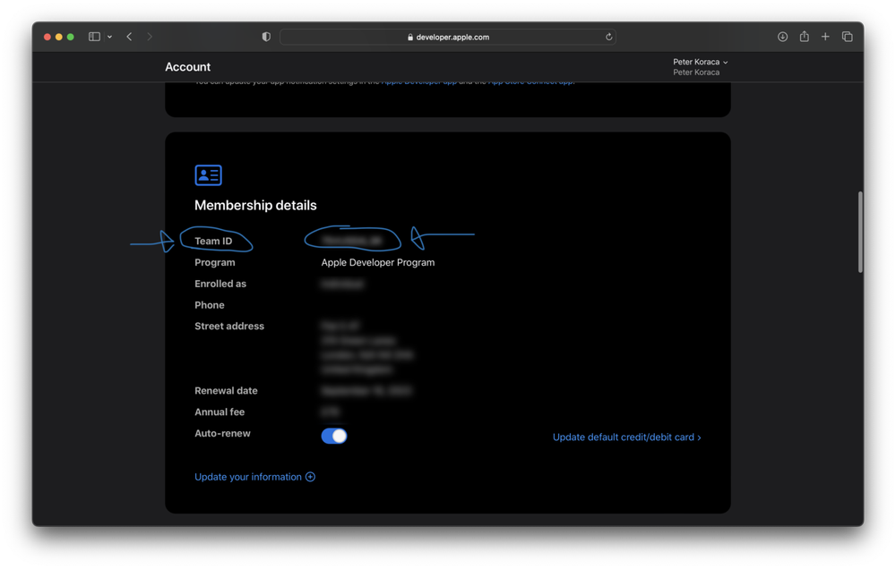Click the Phone label
Viewport: 896px width, 569px height.
click(x=209, y=305)
